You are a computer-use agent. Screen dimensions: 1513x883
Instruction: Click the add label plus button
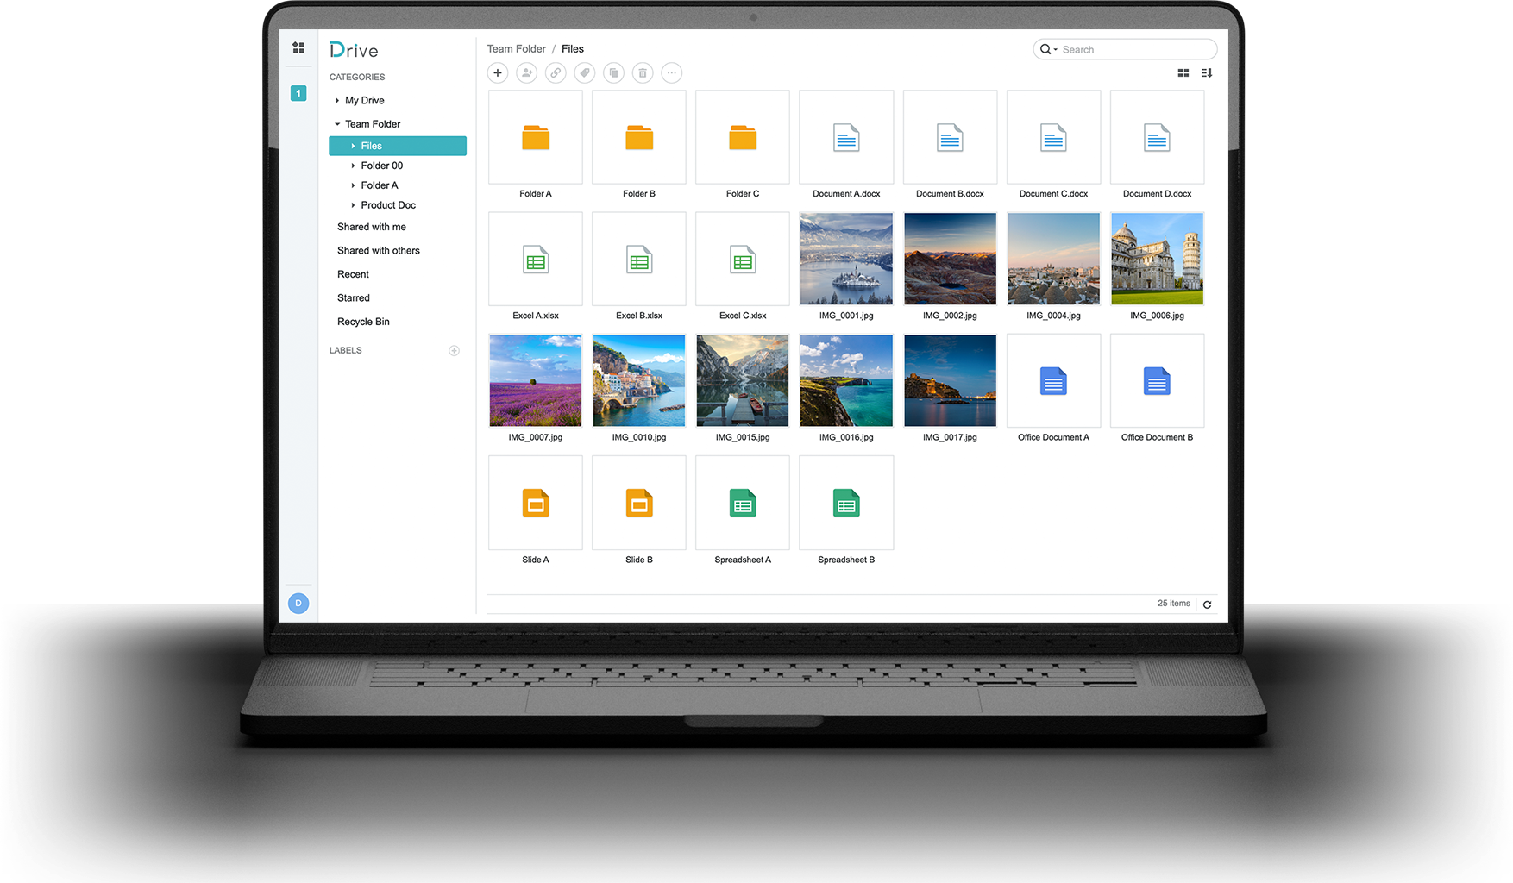coord(454,350)
